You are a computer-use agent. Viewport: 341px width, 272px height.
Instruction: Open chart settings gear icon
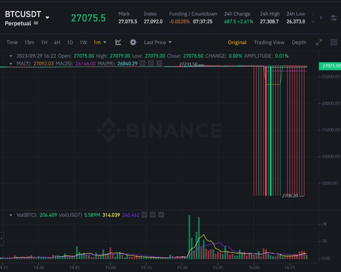133,42
